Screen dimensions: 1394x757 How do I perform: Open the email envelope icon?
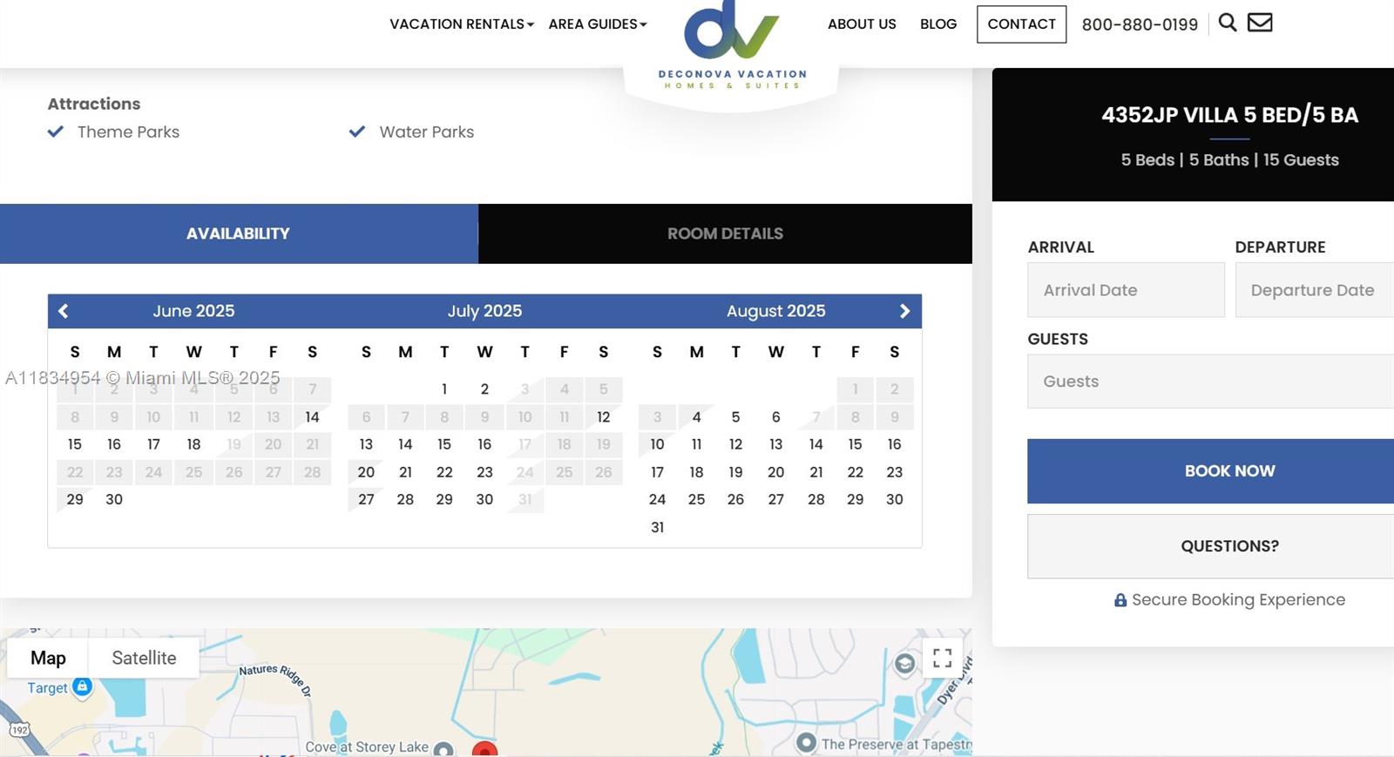point(1260,23)
